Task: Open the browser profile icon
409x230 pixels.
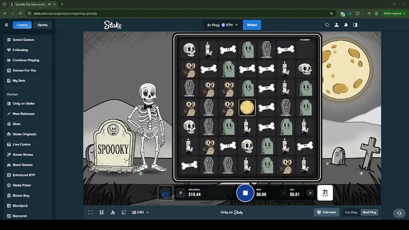Action: pos(376,13)
